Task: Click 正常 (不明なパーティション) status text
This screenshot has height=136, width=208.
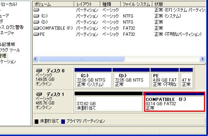Action: pos(178,34)
